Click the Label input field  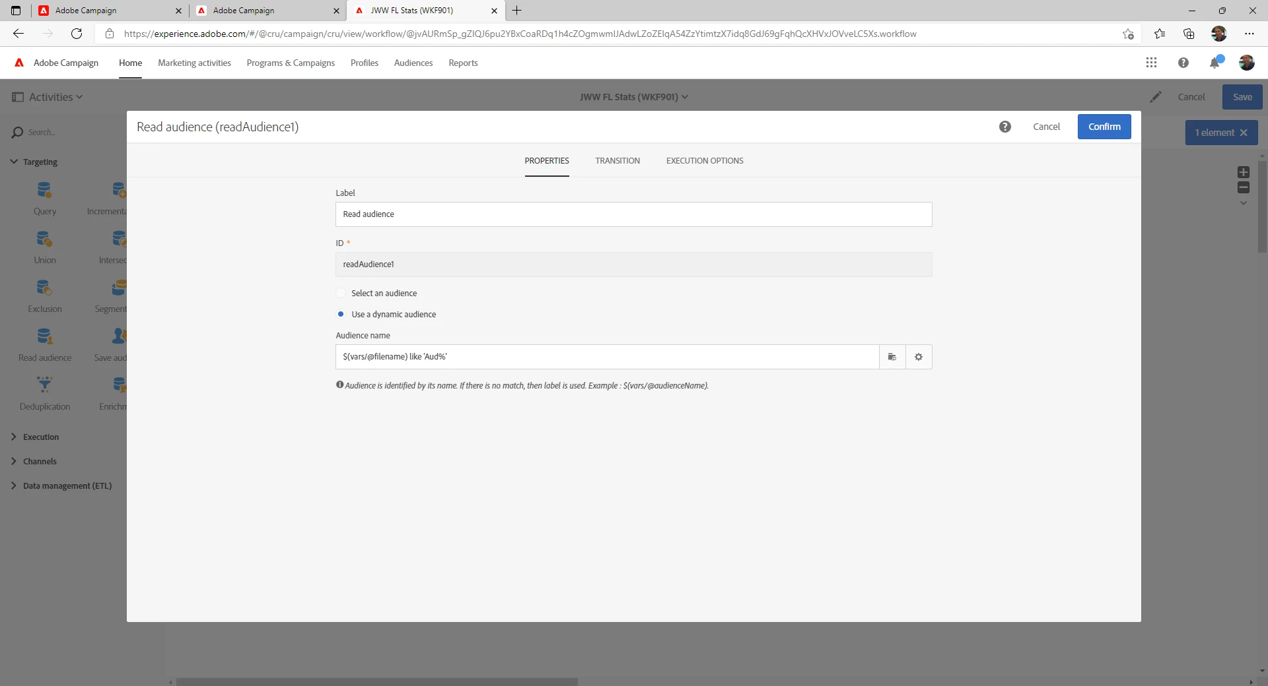(x=634, y=214)
